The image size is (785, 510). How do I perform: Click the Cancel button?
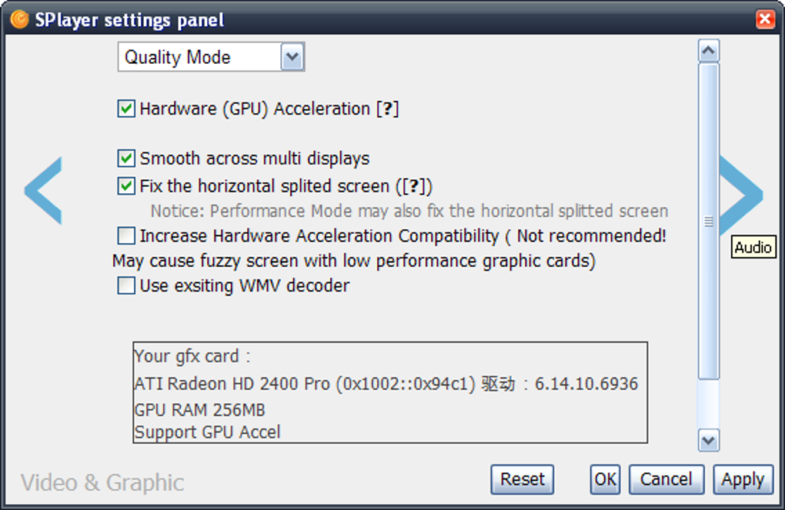pyautogui.click(x=666, y=479)
